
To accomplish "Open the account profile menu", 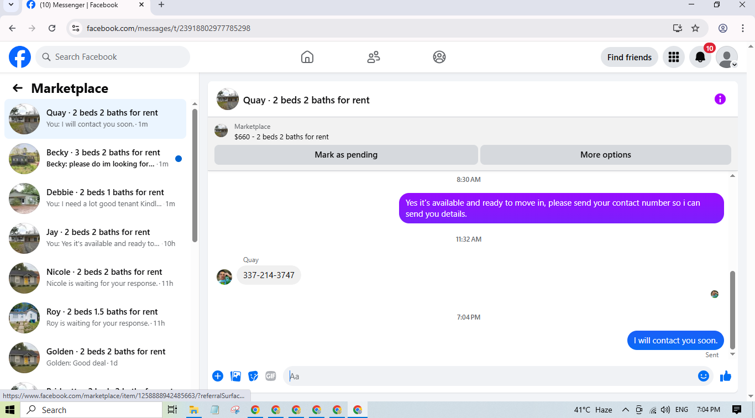I will pyautogui.click(x=727, y=57).
